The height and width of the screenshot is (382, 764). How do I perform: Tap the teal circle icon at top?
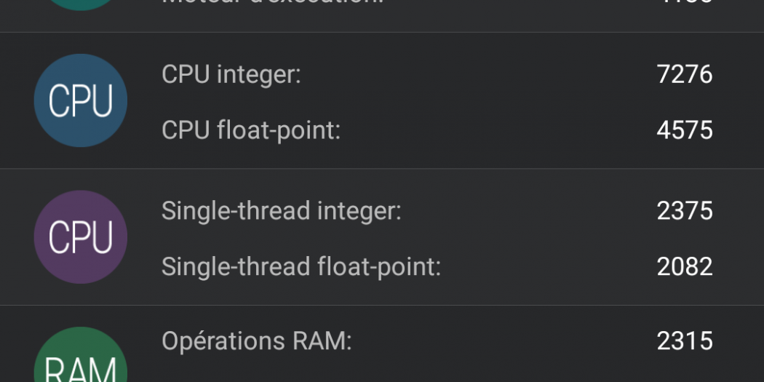(81, 4)
